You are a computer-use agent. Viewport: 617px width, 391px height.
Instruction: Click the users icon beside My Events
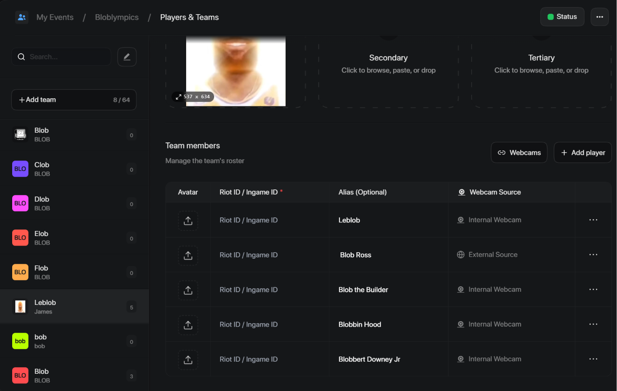(21, 17)
